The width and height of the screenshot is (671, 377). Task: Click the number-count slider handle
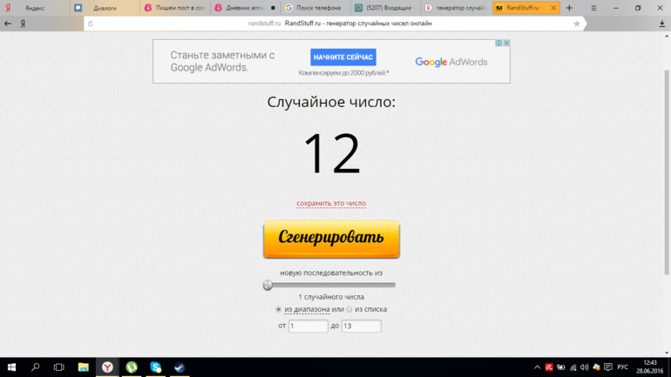click(x=268, y=285)
